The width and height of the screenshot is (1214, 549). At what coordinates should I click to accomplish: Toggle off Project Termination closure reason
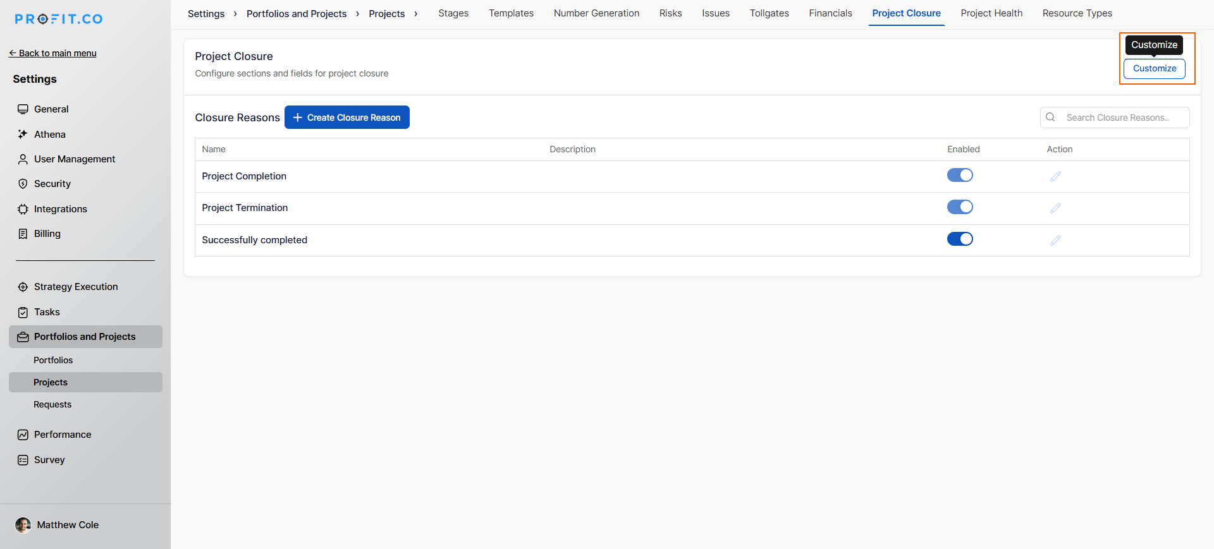point(959,207)
